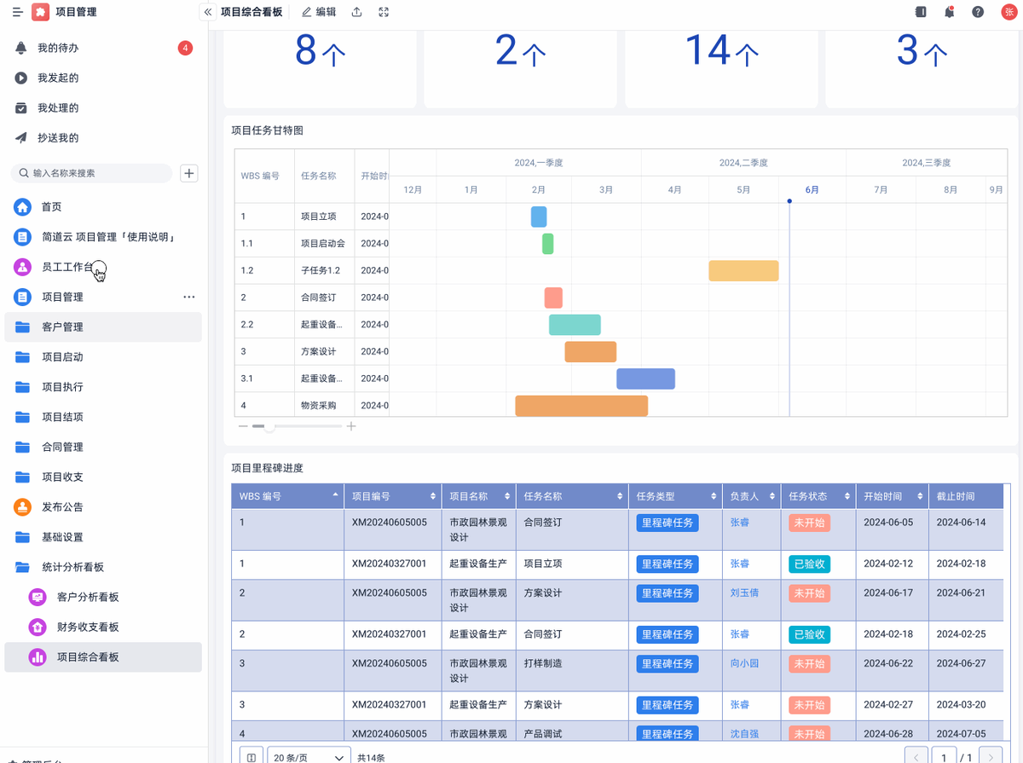Open the notification bell in top bar
The height and width of the screenshot is (763, 1023).
click(949, 12)
